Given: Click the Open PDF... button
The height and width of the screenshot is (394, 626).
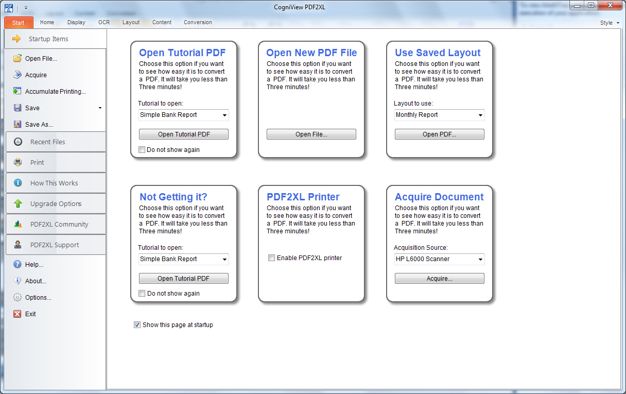Looking at the screenshot, I should [x=440, y=134].
